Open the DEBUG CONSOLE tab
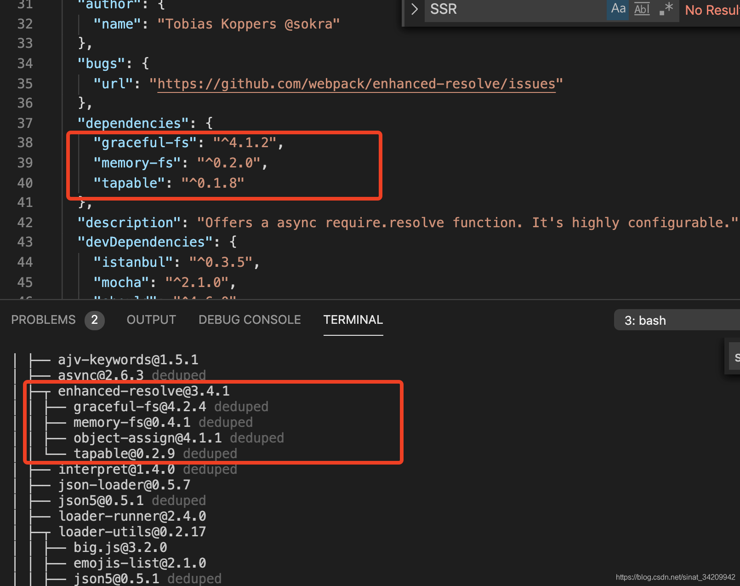The width and height of the screenshot is (740, 586). (x=250, y=320)
